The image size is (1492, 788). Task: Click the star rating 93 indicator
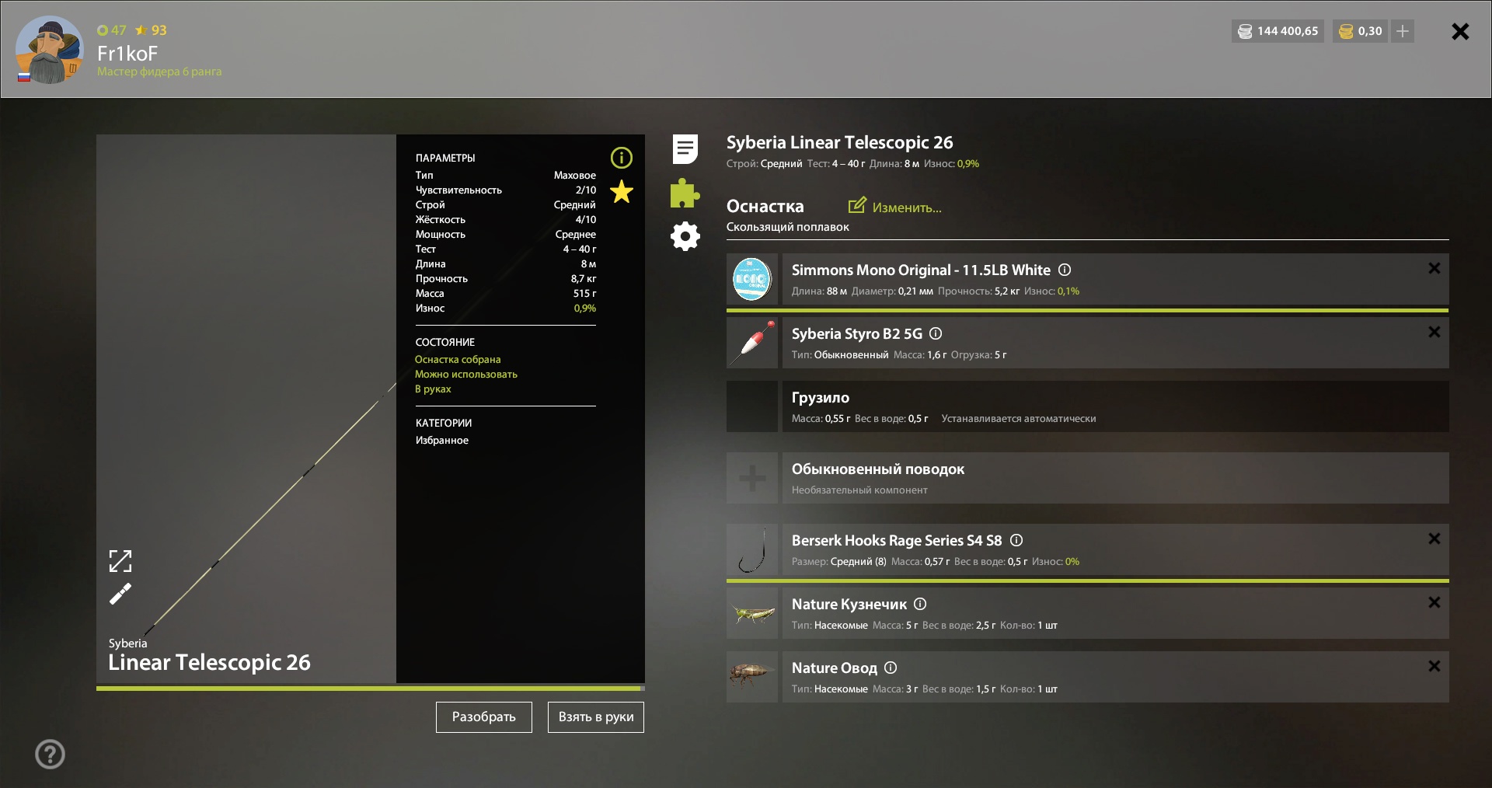151,30
